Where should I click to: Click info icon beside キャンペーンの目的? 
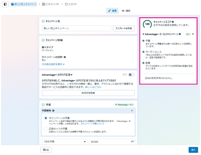pos(65,57)
